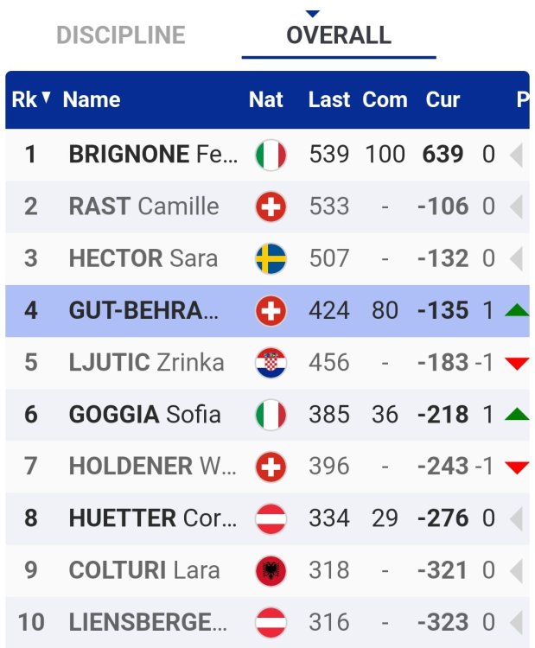Open Brignone athlete profile link
535x648 pixels.
pyautogui.click(x=152, y=156)
